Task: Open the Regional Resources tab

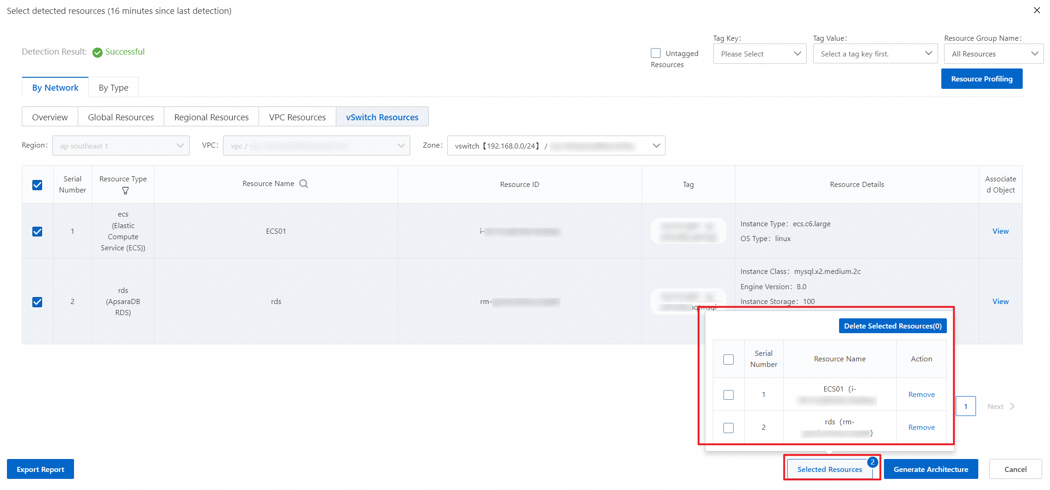Action: (211, 117)
